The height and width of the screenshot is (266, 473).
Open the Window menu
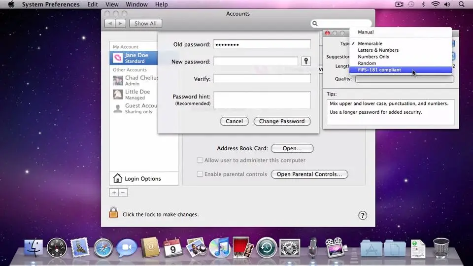click(x=136, y=4)
